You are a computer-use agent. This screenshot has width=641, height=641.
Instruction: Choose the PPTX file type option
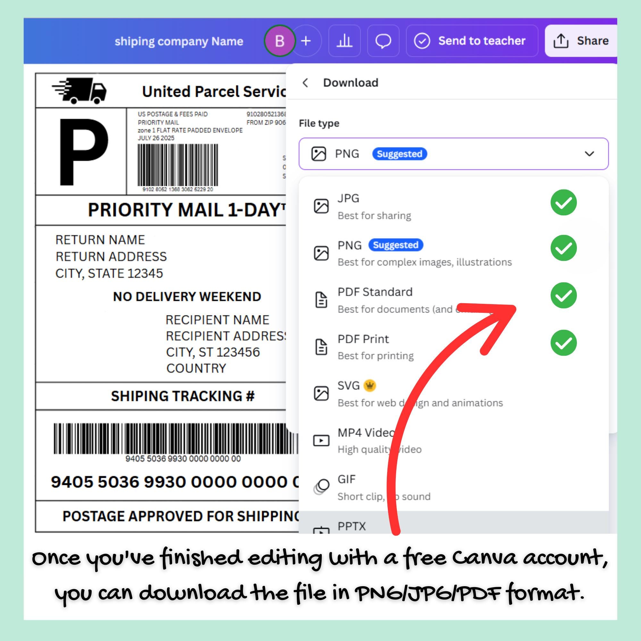coord(454,523)
